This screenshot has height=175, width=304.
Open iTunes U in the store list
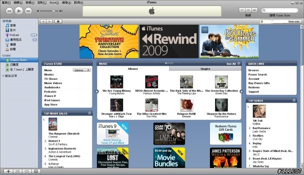click(x=50, y=96)
